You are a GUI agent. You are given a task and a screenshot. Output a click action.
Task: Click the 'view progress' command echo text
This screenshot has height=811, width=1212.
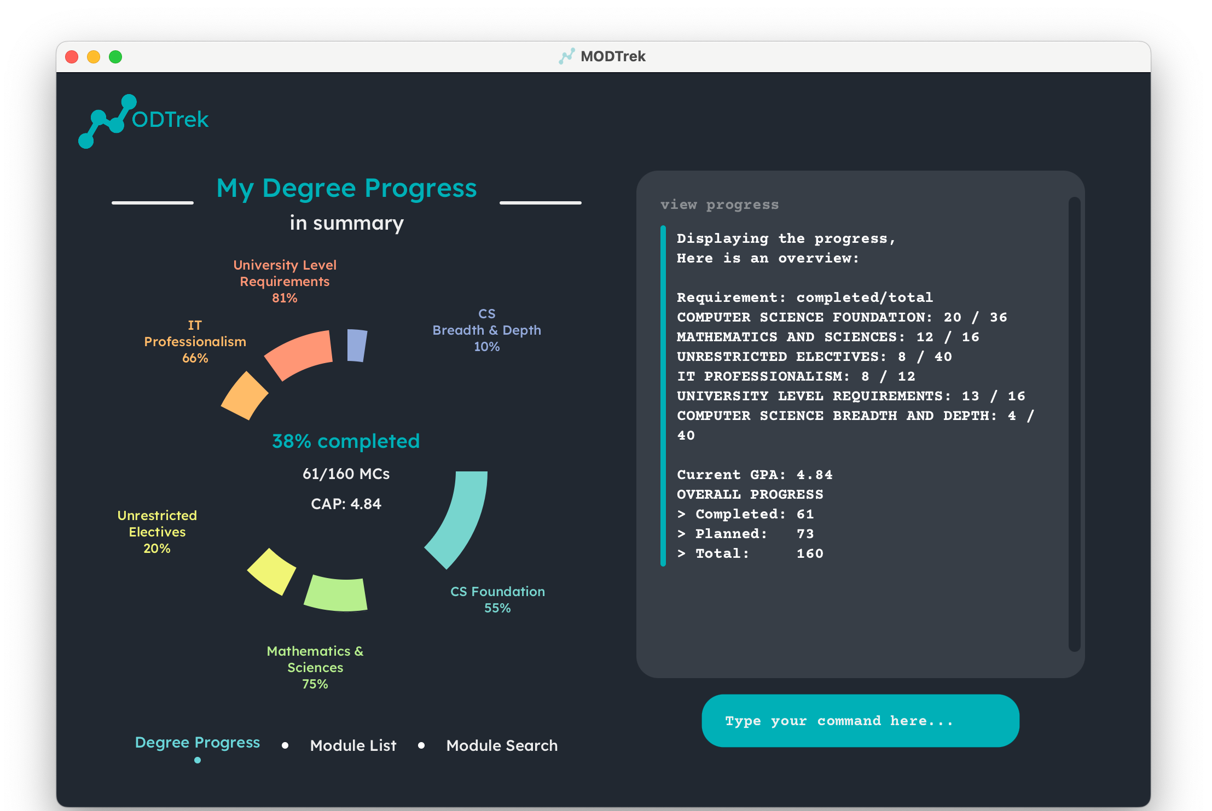click(x=719, y=205)
